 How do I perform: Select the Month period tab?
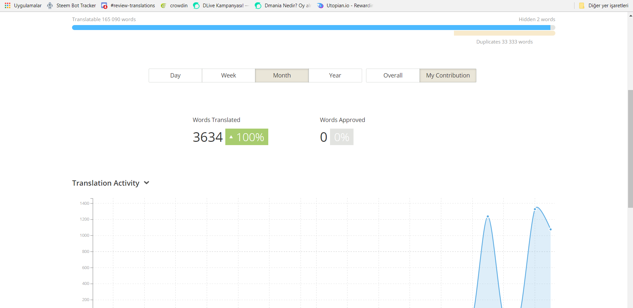point(282,76)
